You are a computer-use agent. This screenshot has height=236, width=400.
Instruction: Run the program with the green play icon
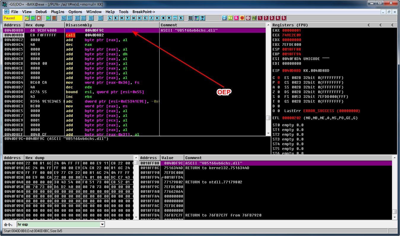48,18
